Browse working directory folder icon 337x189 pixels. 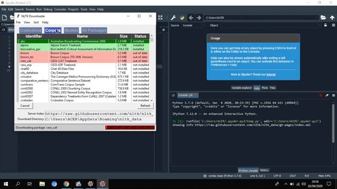tap(323, 17)
